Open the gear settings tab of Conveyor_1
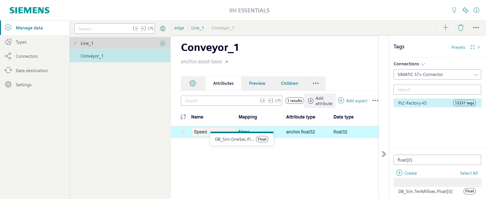The width and height of the screenshot is (486, 199). [x=193, y=83]
